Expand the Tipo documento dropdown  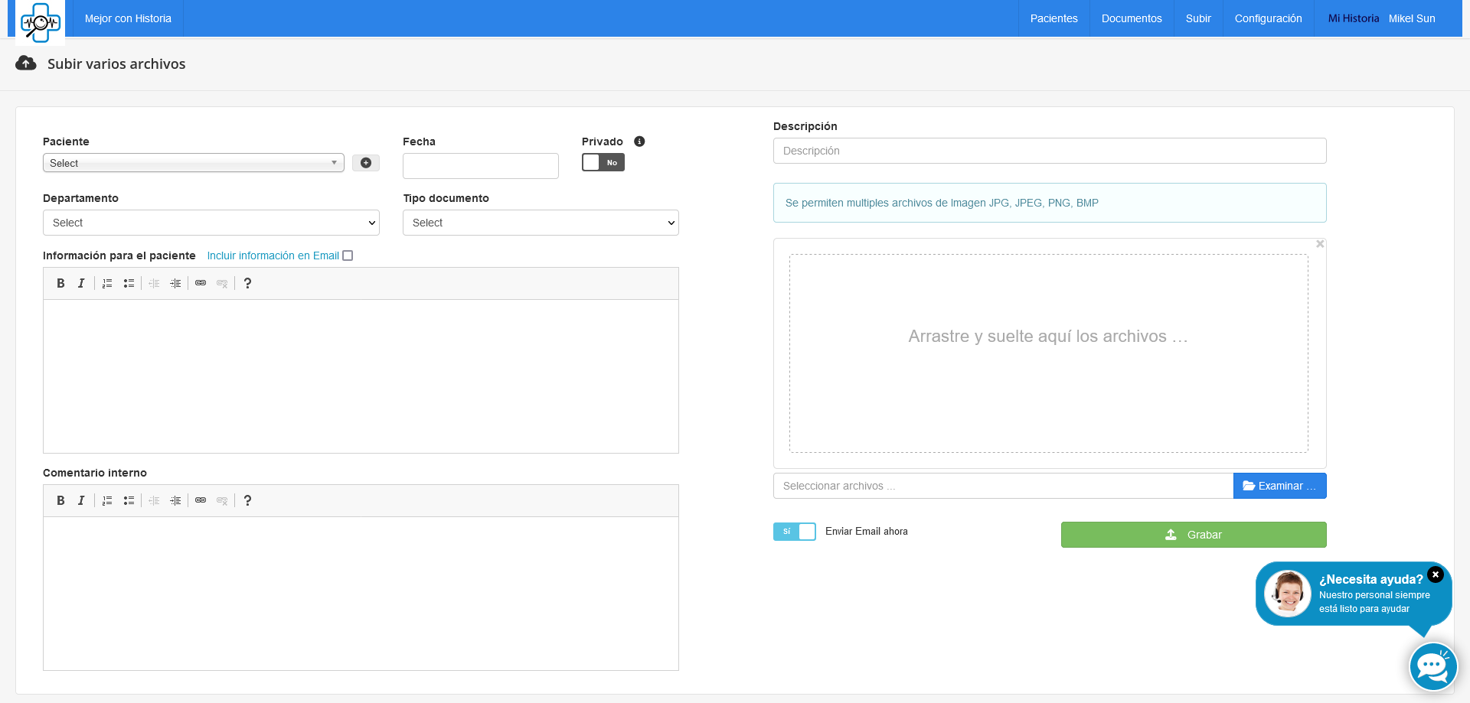pyautogui.click(x=541, y=223)
